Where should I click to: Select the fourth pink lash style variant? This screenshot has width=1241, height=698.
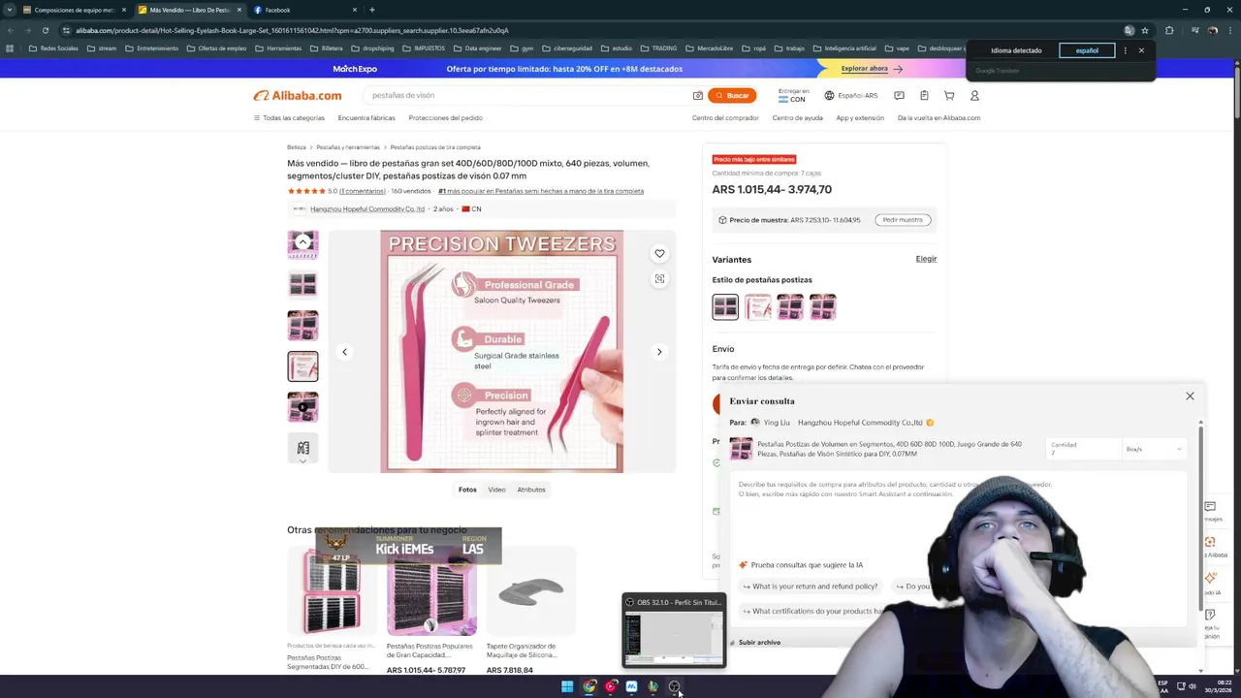pos(823,307)
